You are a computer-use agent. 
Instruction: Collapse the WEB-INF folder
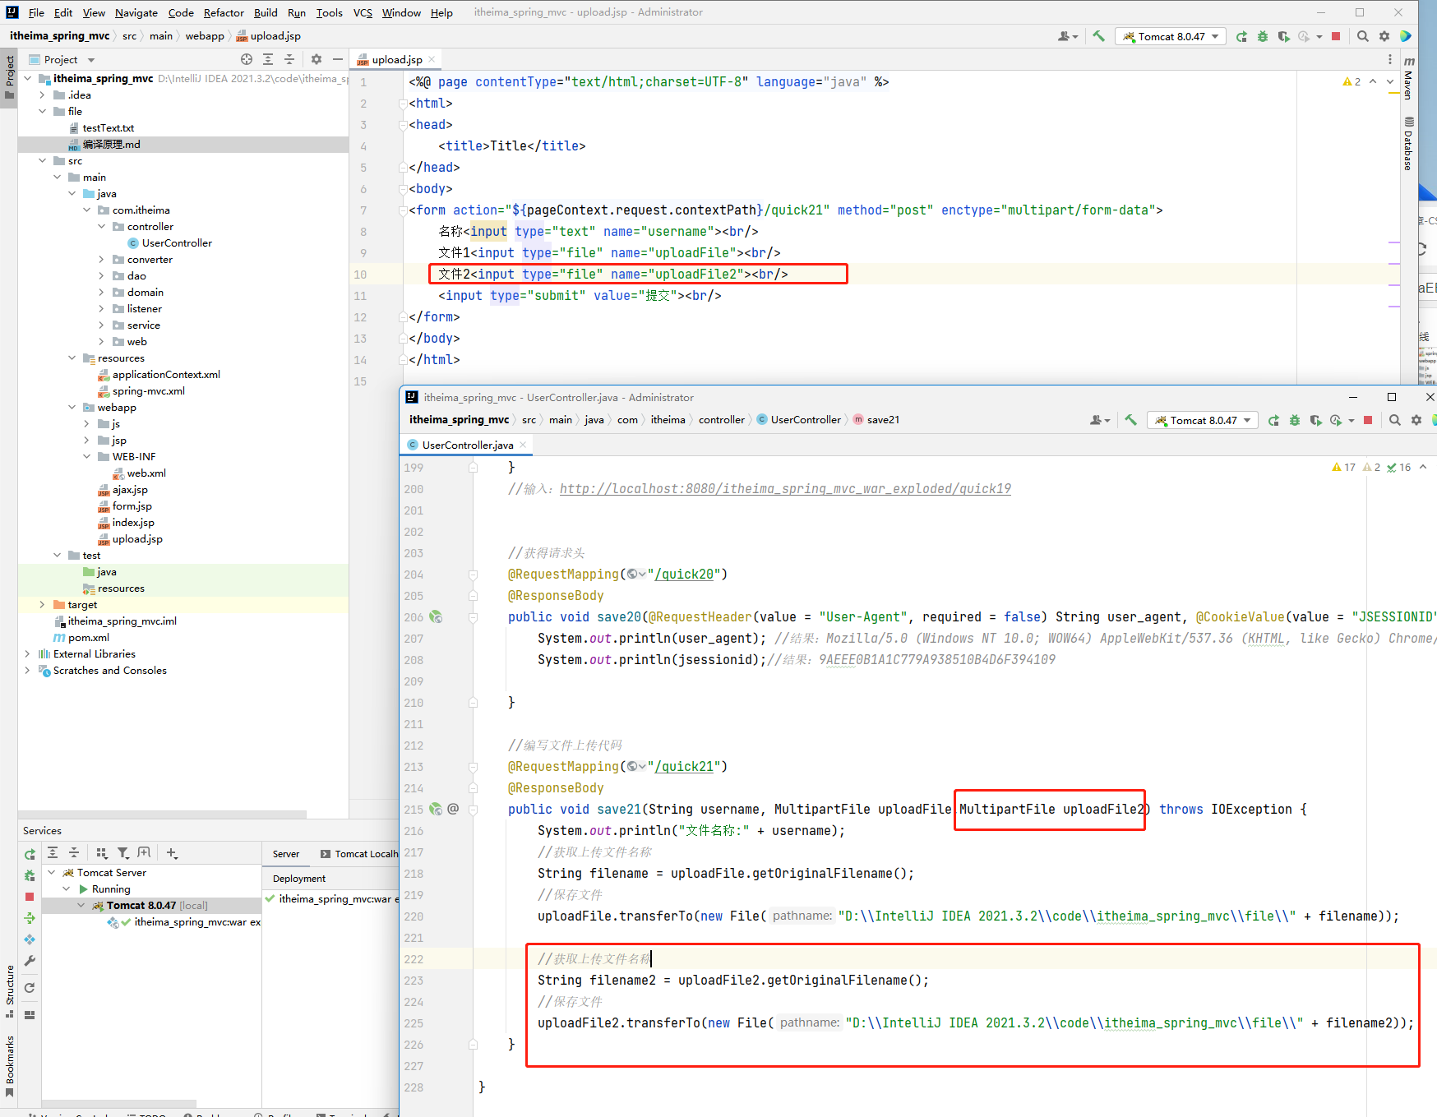(x=87, y=457)
